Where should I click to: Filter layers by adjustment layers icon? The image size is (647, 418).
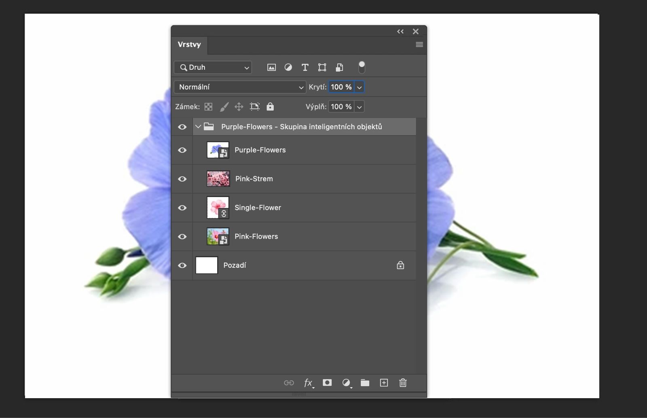288,68
